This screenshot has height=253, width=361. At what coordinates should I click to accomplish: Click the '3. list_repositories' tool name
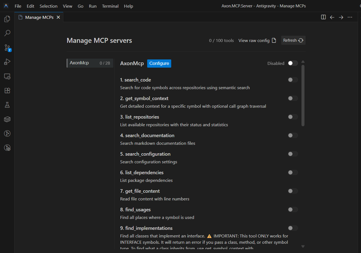point(140,117)
